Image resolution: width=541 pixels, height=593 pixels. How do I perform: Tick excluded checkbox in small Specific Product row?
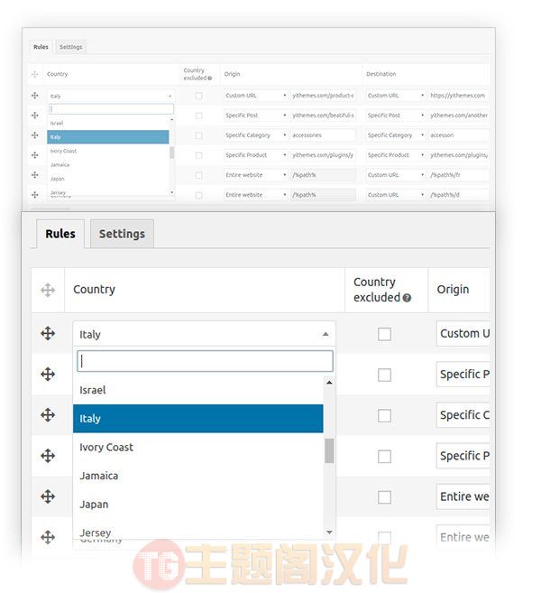[x=198, y=155]
